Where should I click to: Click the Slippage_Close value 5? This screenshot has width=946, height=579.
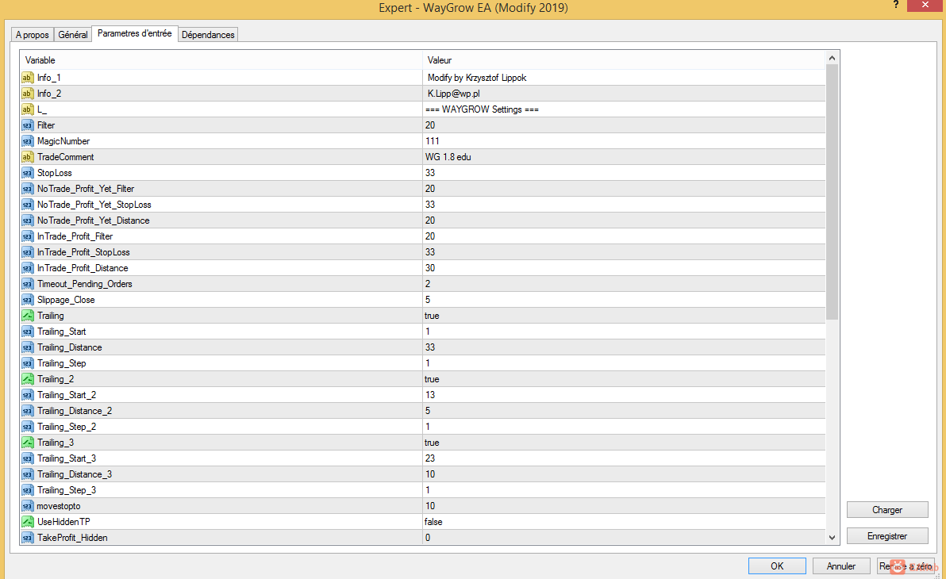tap(428, 300)
